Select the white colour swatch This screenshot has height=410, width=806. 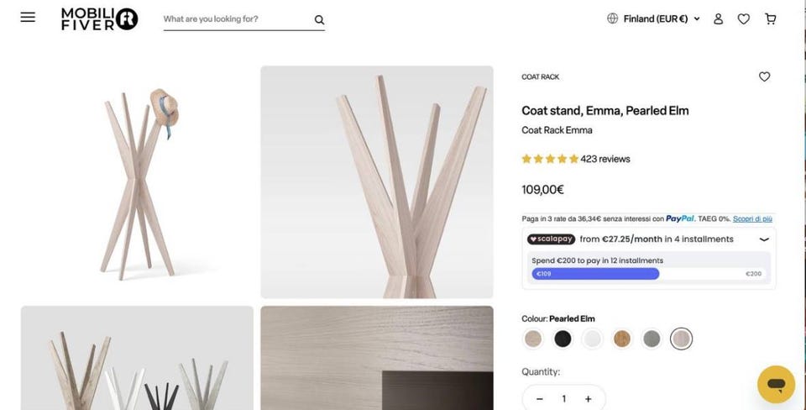click(x=592, y=339)
